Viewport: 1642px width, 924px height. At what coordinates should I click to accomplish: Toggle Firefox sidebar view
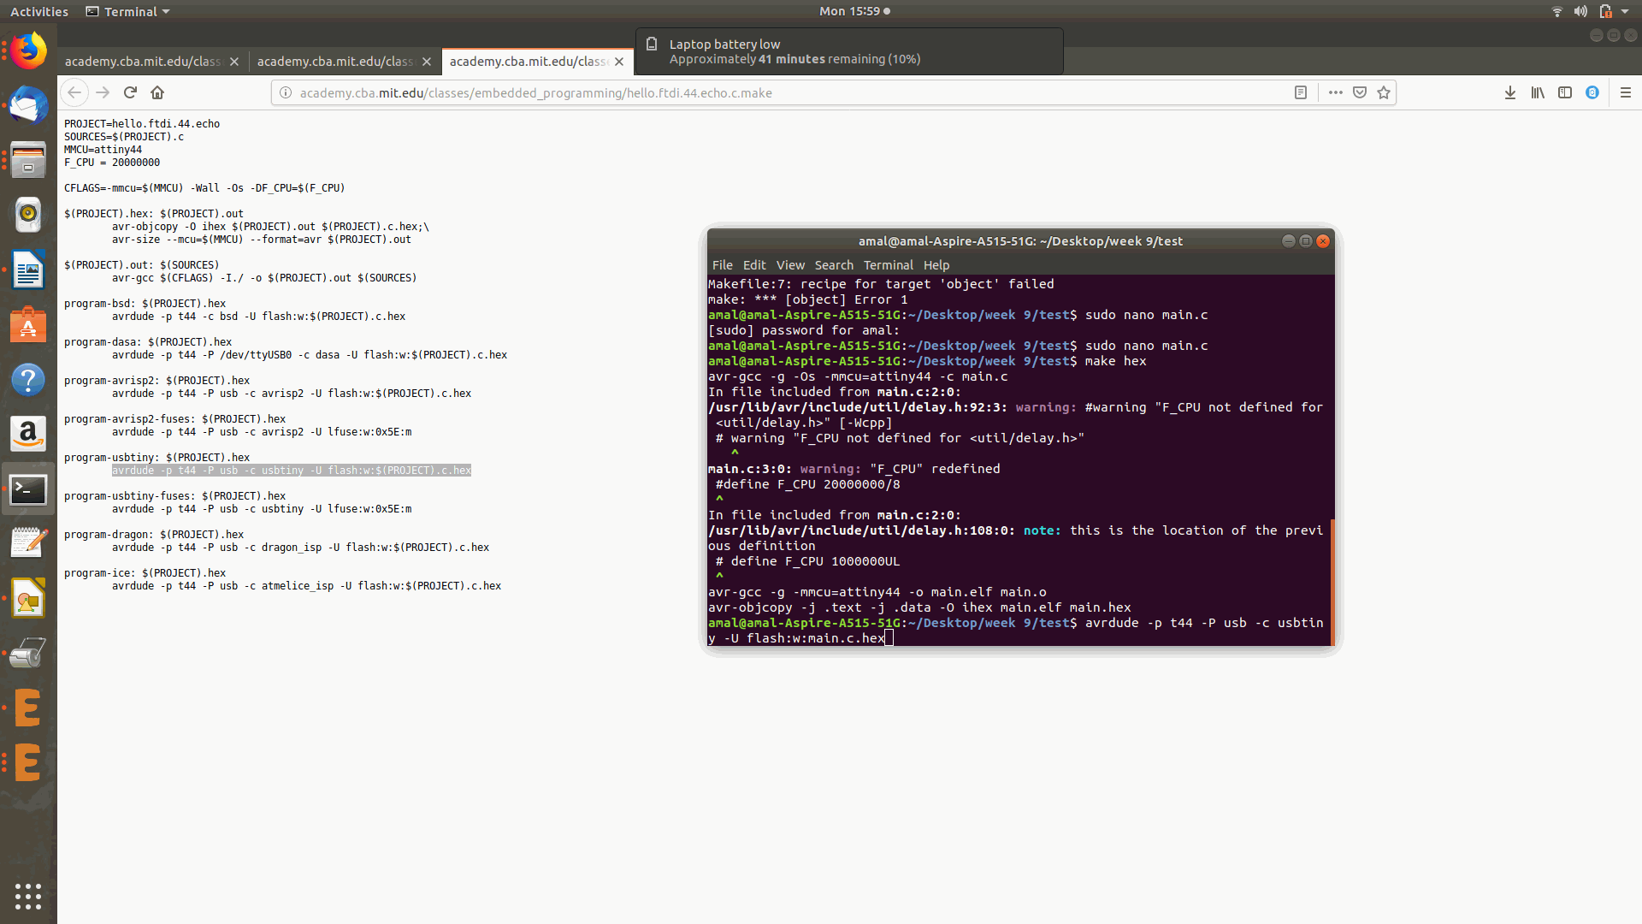(x=1565, y=92)
